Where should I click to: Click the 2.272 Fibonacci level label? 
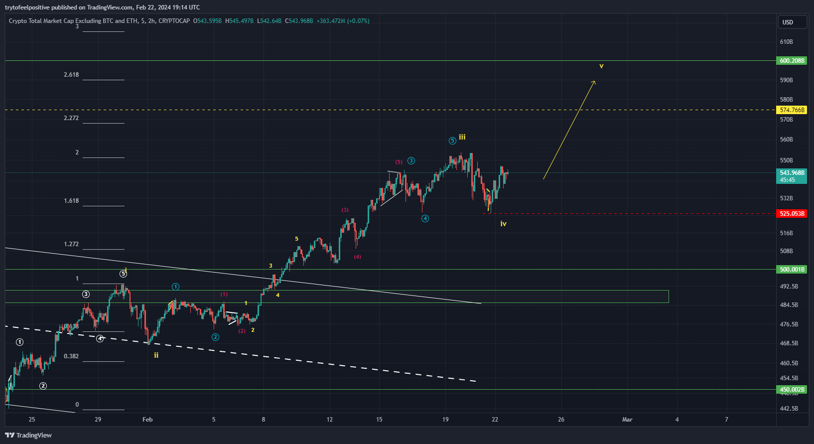(71, 118)
